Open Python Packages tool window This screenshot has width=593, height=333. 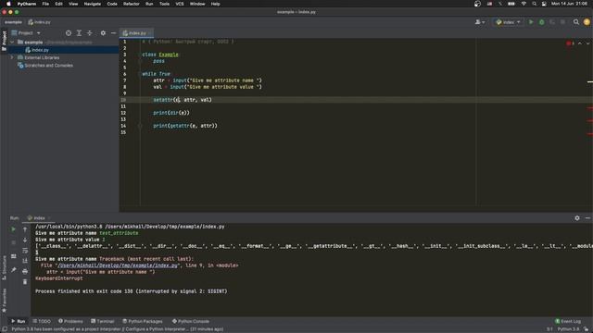click(143, 321)
